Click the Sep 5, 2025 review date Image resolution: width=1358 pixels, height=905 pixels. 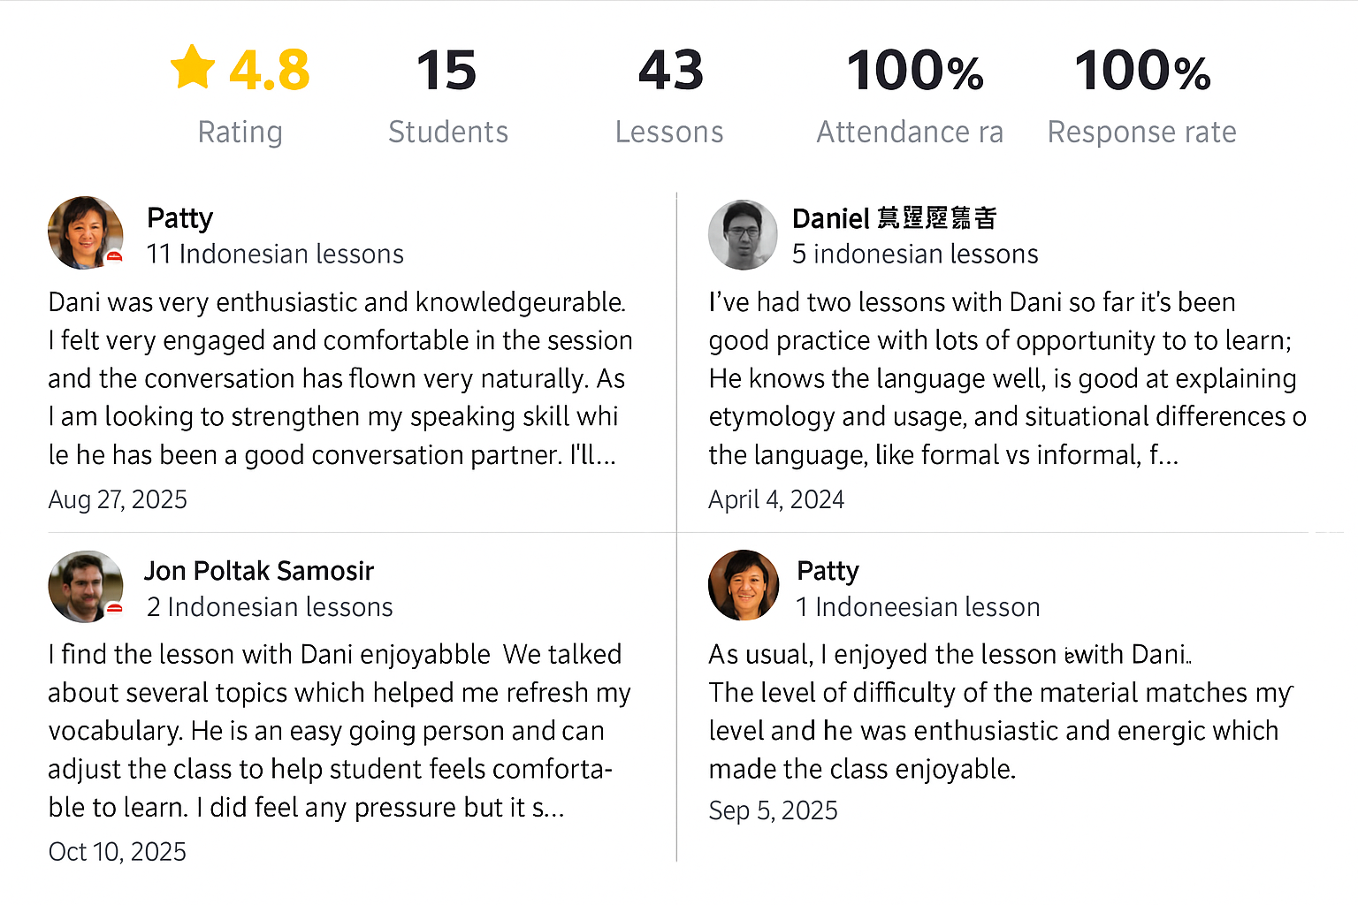pos(773,810)
